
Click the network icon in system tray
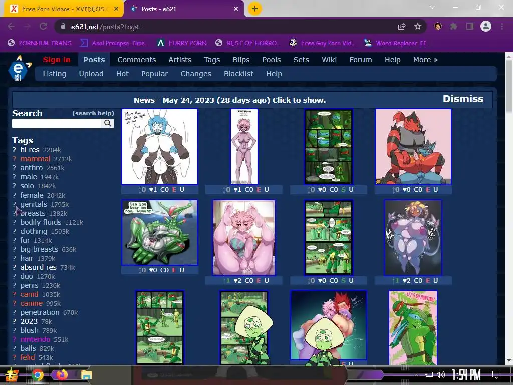[x=429, y=375]
